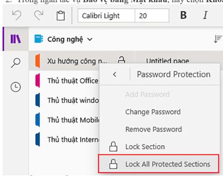Viewport: 223px width, 176px height.
Task: Toggle Italic formatting
Action: (x=205, y=15)
